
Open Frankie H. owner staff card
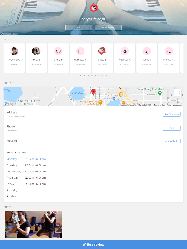coord(14,58)
